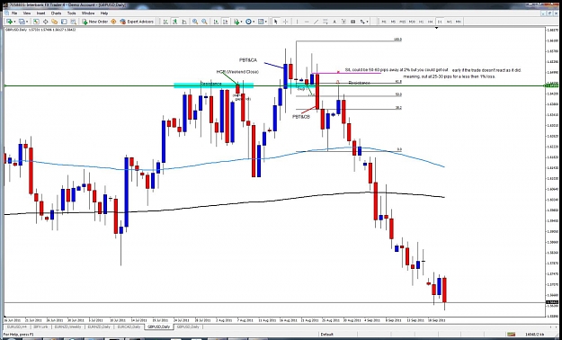Expand the Arrows tool dropdown arrow
Viewport: 562px width, 340px height.
[x=367, y=22]
